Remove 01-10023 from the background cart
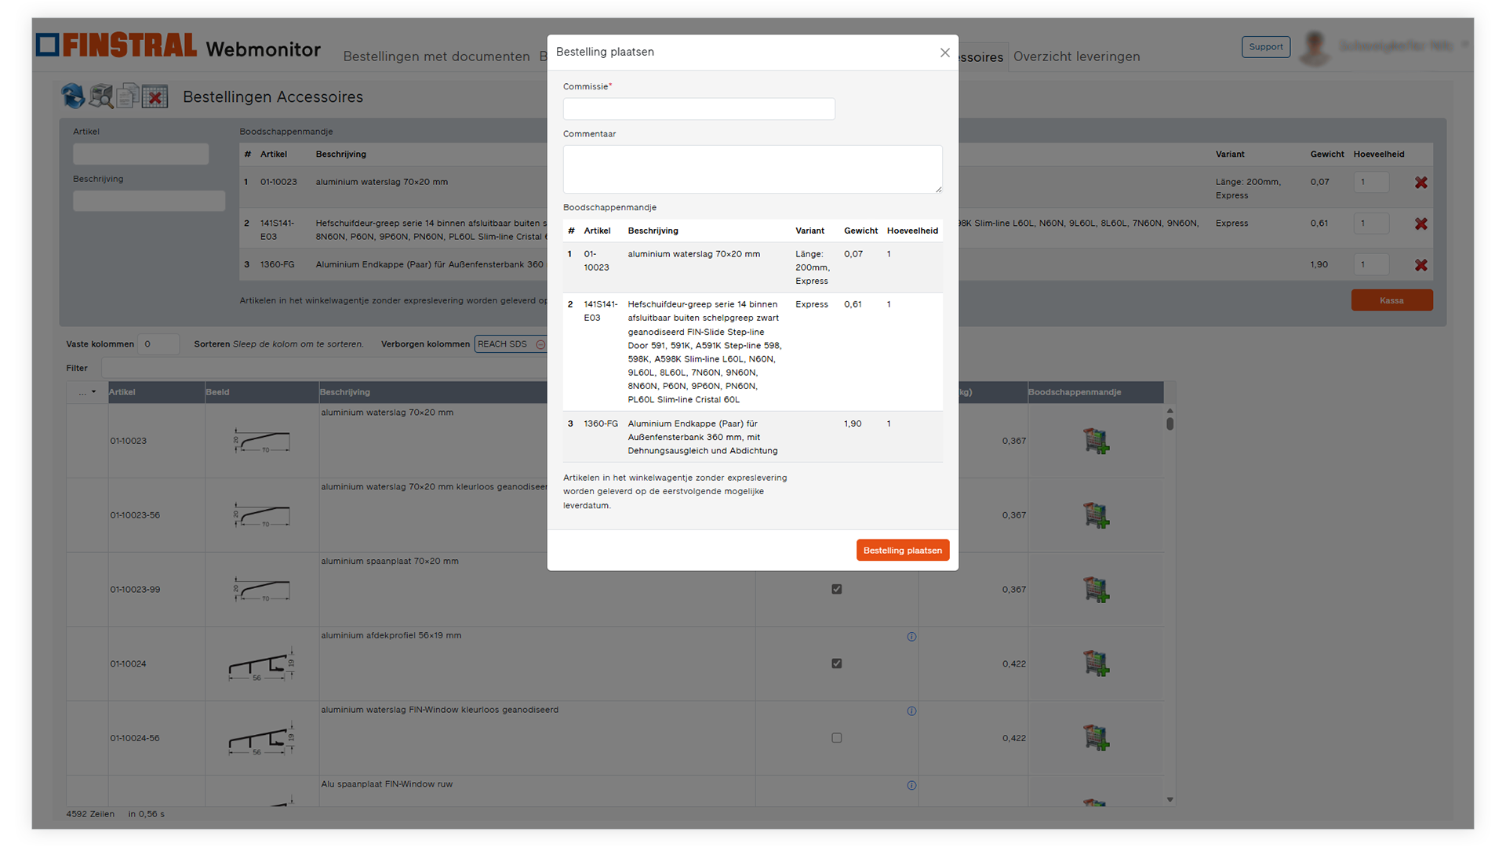1506x847 pixels. coord(1421,183)
